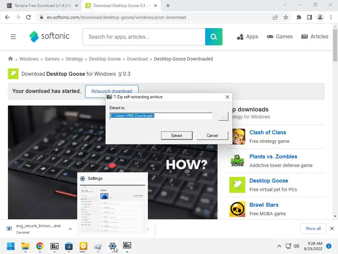Go to Strategy breadcrumb link
The image size is (338, 254).
pos(74,59)
